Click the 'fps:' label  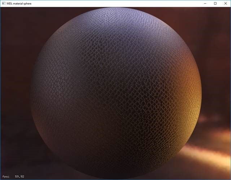[6, 176]
